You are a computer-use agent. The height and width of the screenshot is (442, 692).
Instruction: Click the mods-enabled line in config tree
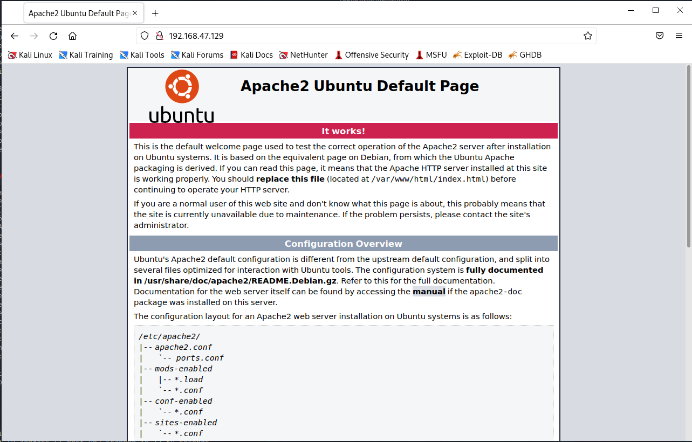(x=183, y=369)
